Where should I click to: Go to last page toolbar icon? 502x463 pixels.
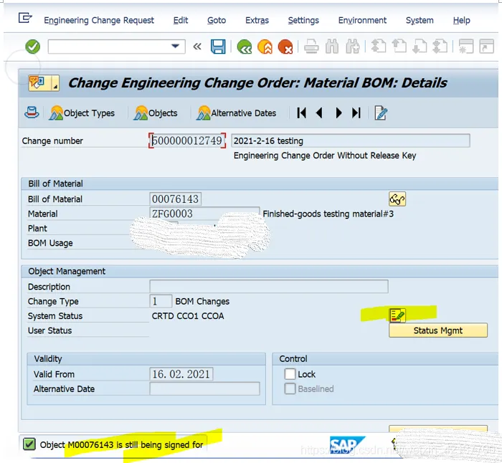(440, 47)
